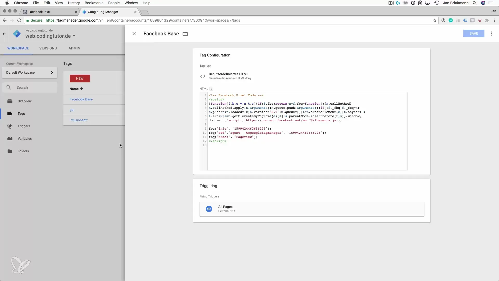Click the Google Tag Manager logo
This screenshot has width=499, height=281.
point(17,34)
